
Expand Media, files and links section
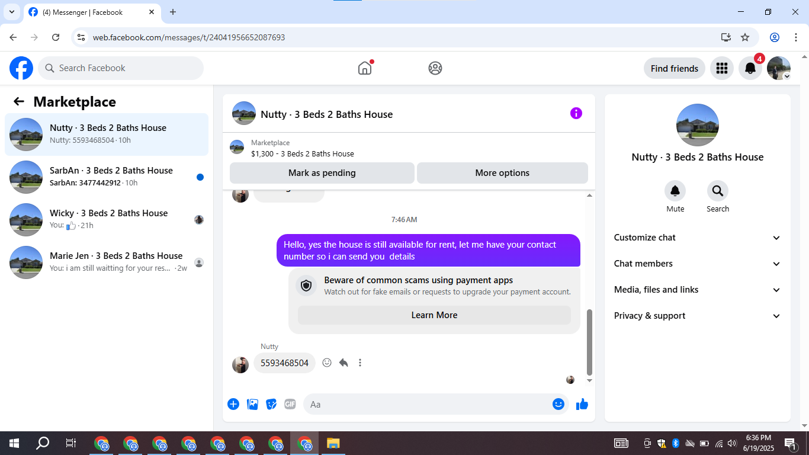[x=698, y=290]
